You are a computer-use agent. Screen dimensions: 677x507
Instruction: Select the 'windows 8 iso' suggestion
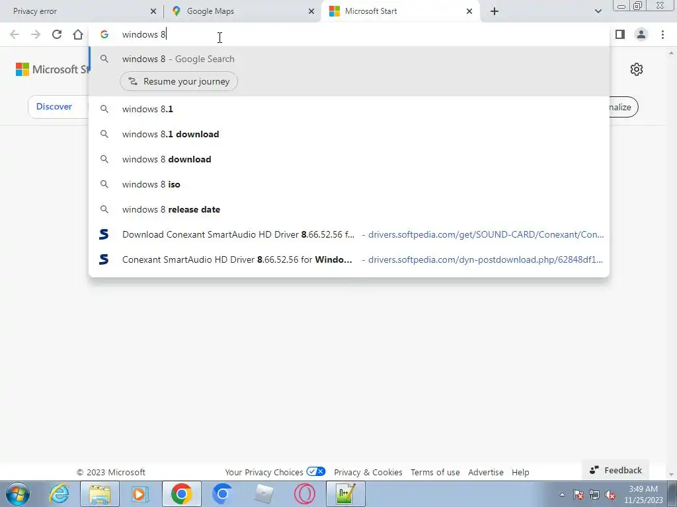pos(349,184)
